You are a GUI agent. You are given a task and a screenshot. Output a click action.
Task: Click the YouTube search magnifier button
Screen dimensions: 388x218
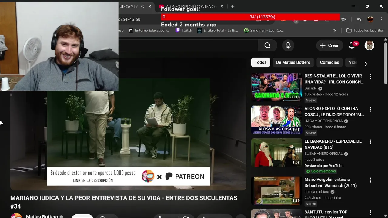click(267, 45)
